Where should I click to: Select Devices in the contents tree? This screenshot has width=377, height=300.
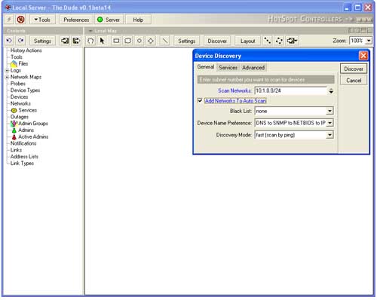click(19, 97)
